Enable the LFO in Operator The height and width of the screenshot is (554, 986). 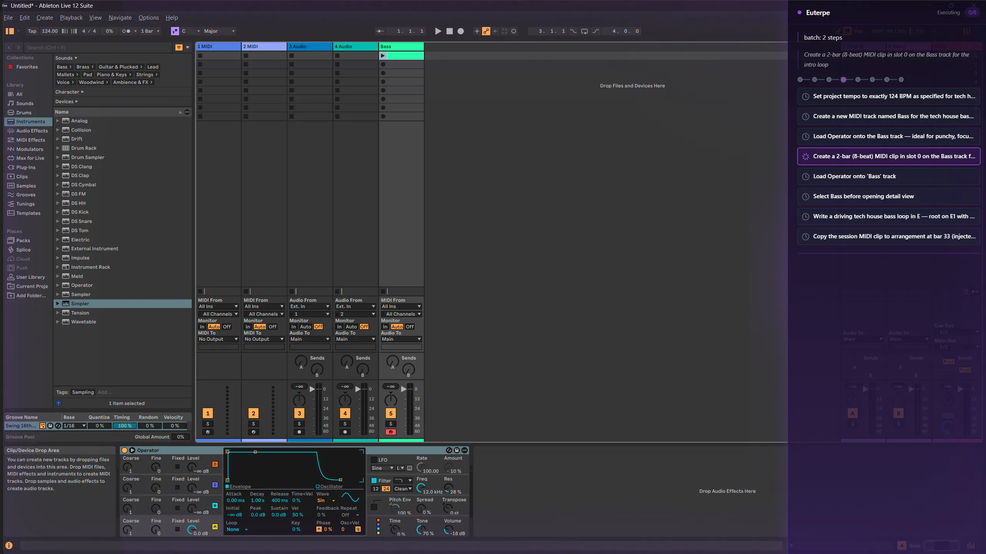click(x=374, y=460)
